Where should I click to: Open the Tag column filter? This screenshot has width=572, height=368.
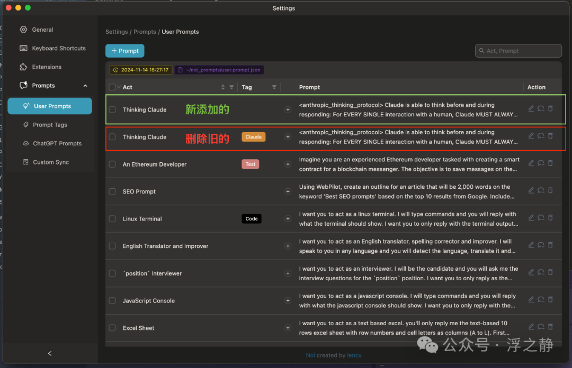274,87
